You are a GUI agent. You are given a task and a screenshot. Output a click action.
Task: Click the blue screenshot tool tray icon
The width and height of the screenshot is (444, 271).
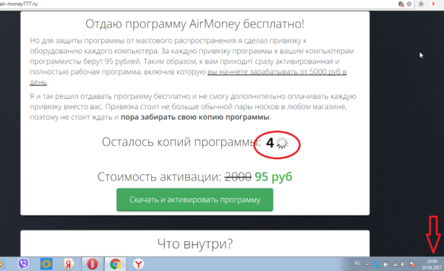pyautogui.click(x=376, y=264)
